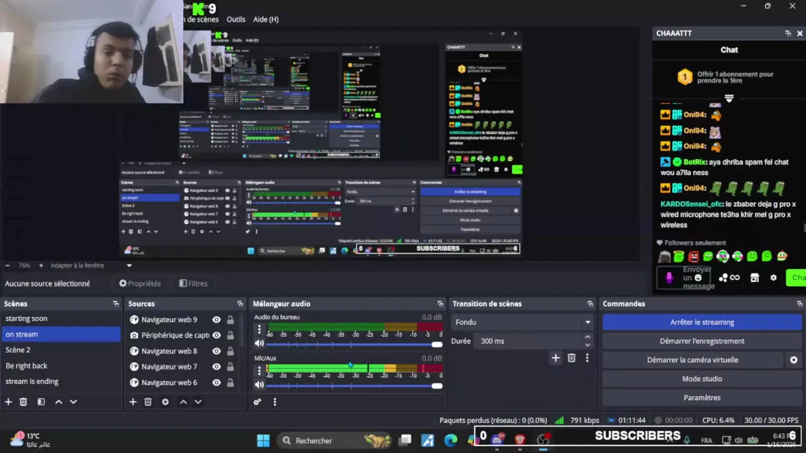Click channel points icon in chat
This screenshot has height=453, width=806.
click(x=729, y=277)
